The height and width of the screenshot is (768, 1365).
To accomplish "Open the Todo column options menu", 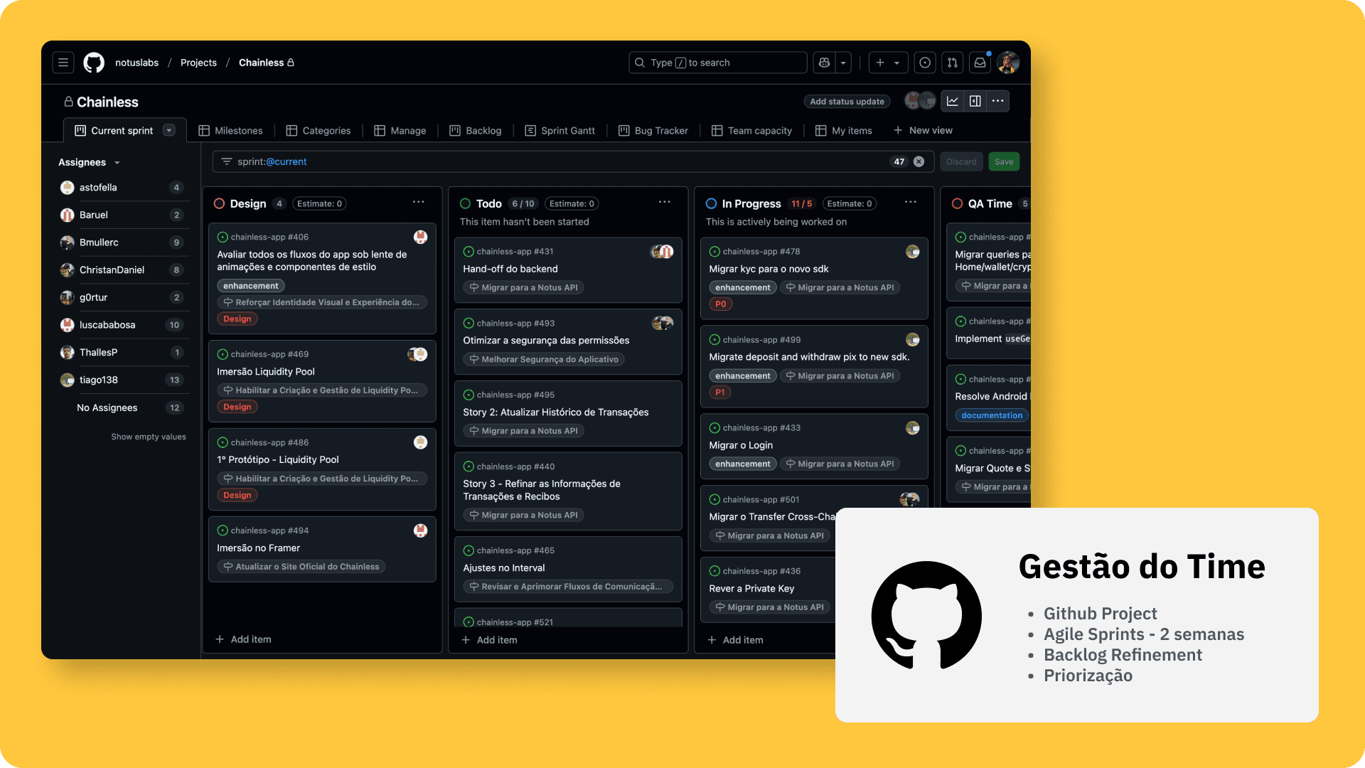I will click(x=665, y=203).
